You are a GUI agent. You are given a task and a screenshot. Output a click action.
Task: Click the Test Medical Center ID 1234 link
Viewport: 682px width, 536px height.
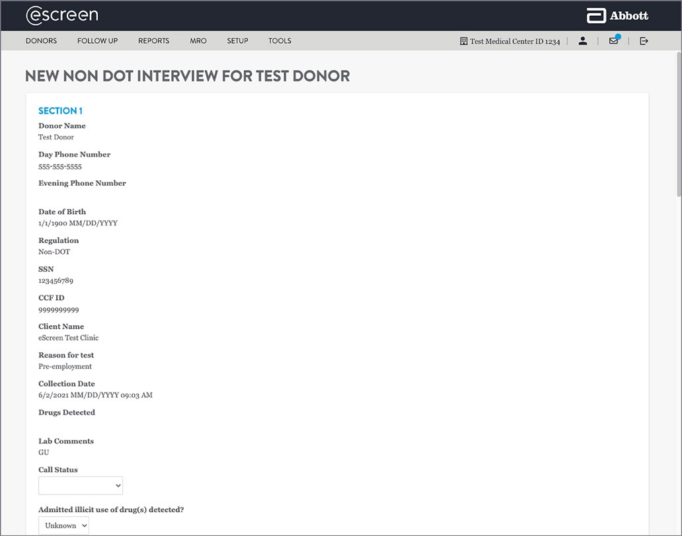[515, 42]
